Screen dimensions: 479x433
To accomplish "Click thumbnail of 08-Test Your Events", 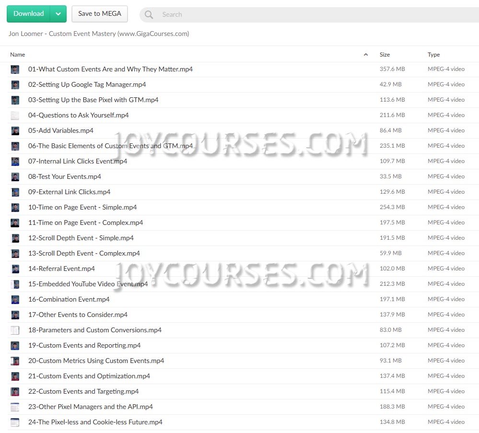I will [x=15, y=176].
